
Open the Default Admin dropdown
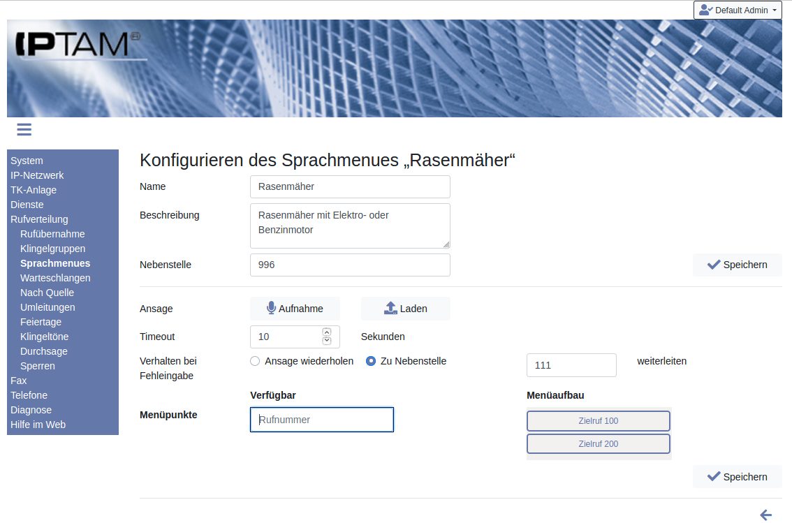(x=737, y=10)
